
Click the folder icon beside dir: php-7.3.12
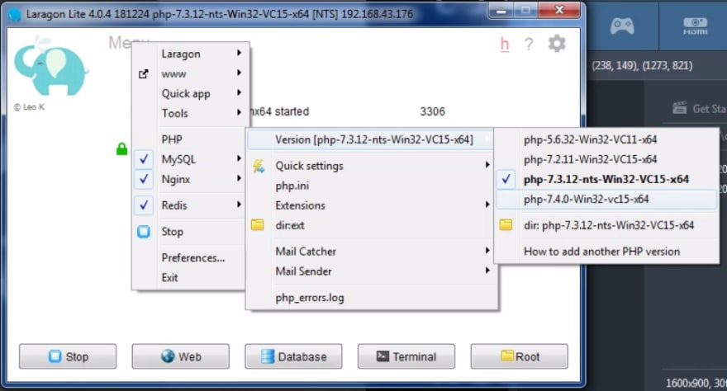(x=506, y=225)
